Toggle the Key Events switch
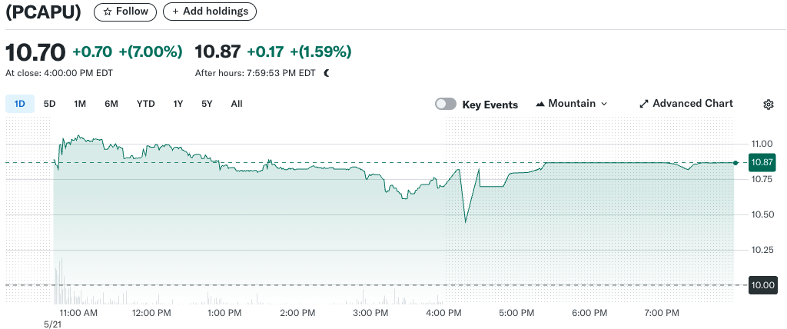Screen dimensions: 787x329 [446, 104]
